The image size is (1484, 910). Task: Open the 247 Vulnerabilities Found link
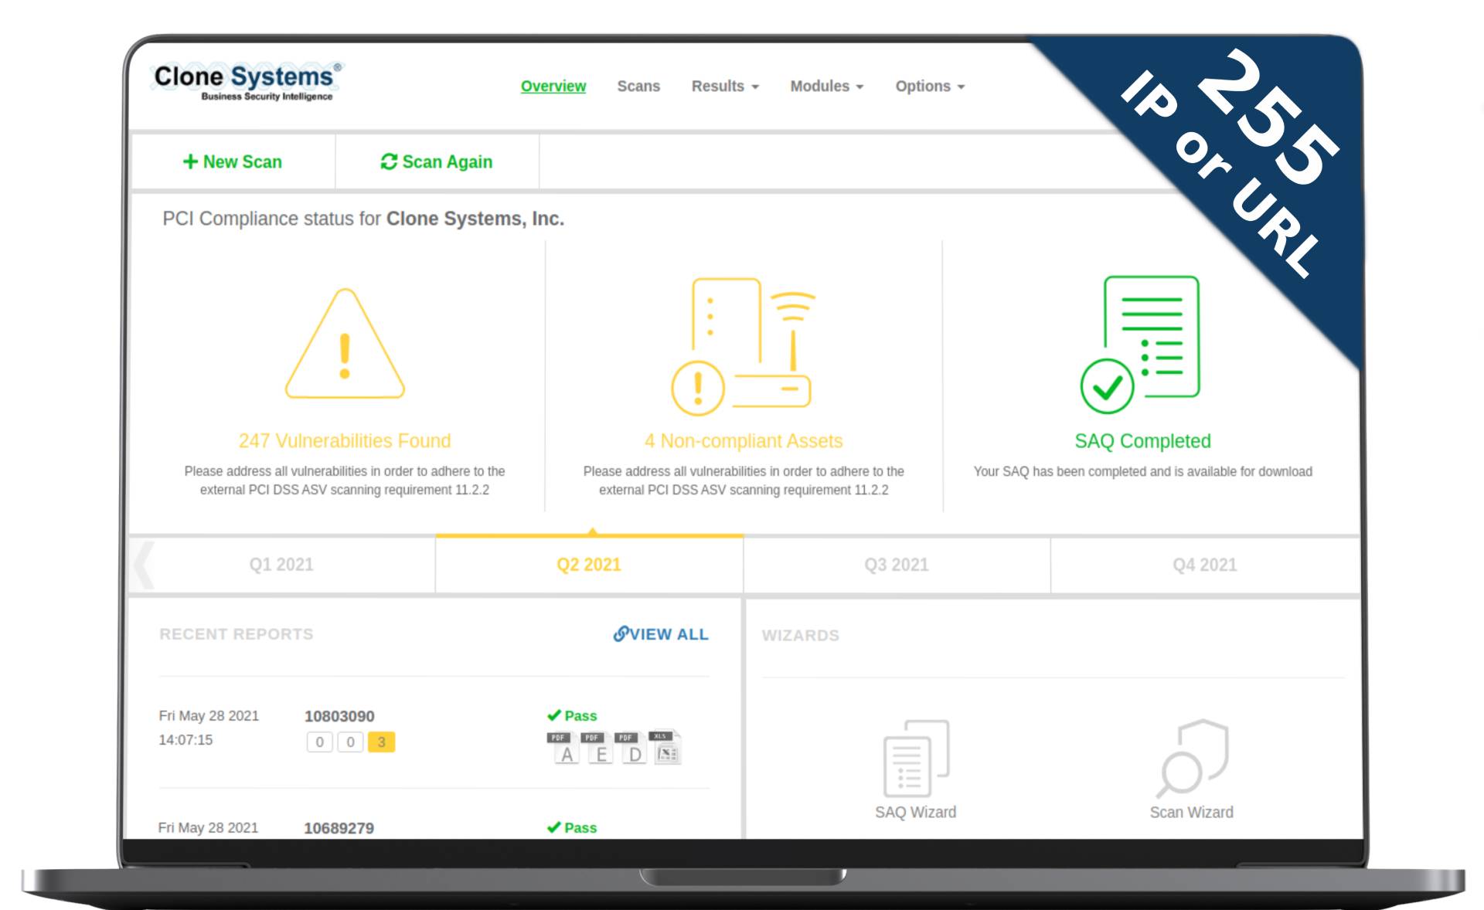[x=345, y=441]
